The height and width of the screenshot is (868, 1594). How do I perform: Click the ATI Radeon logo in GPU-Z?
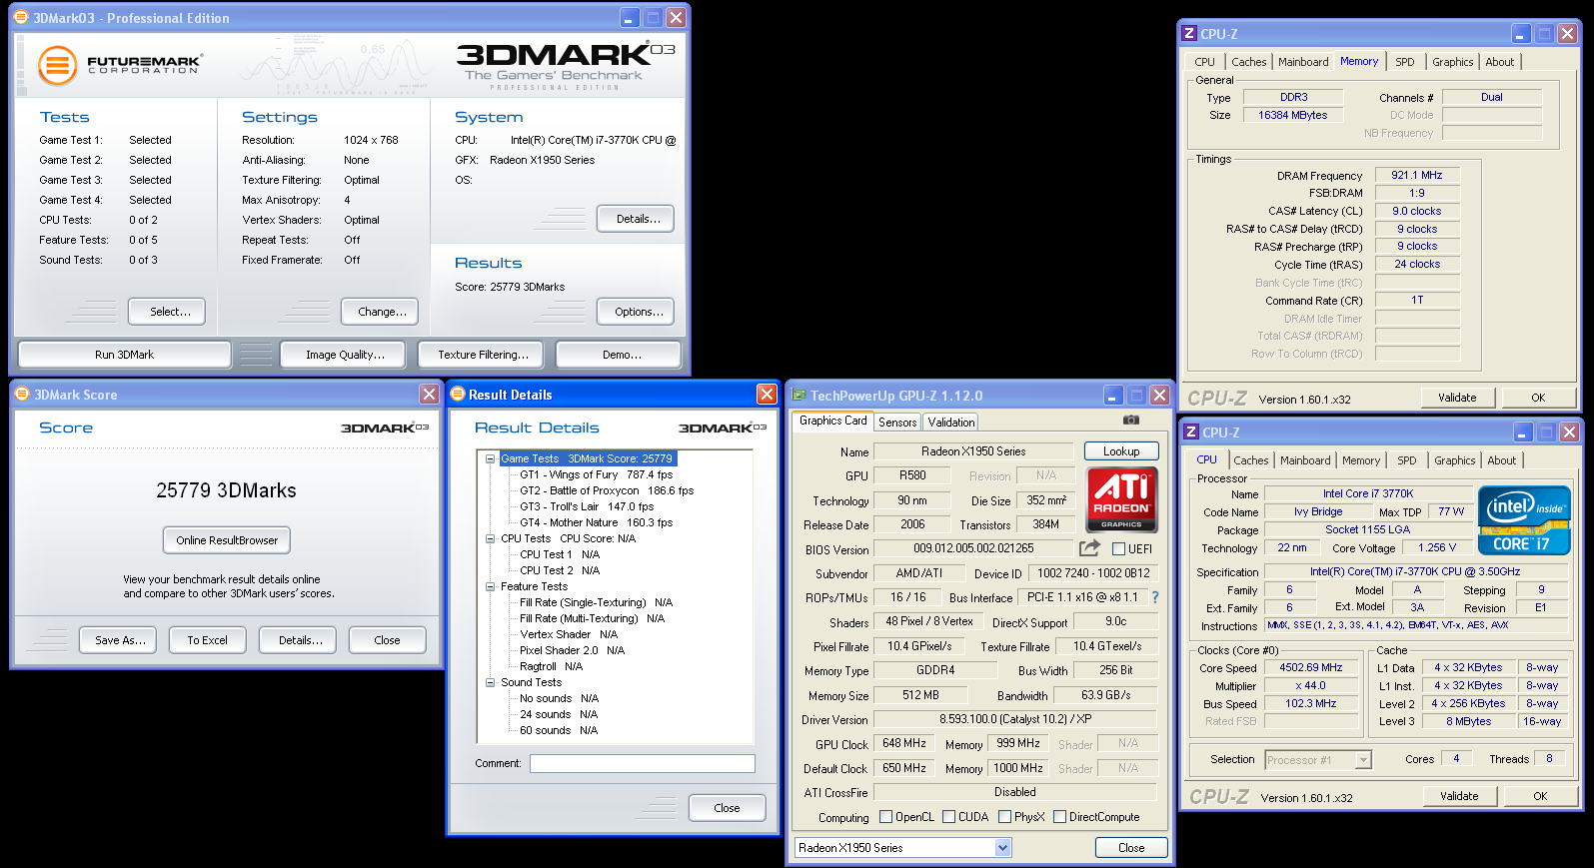pos(1121,498)
